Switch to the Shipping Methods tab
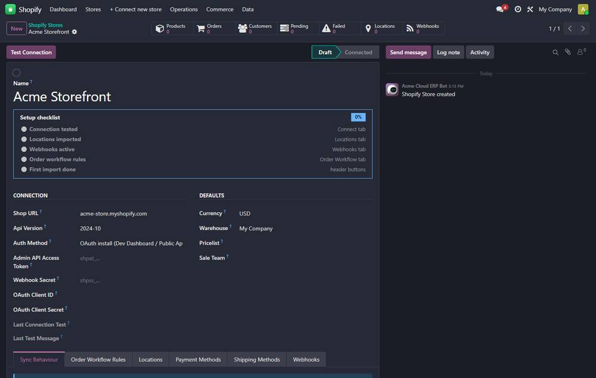Screen dimensions: 596x378 (x=256, y=360)
